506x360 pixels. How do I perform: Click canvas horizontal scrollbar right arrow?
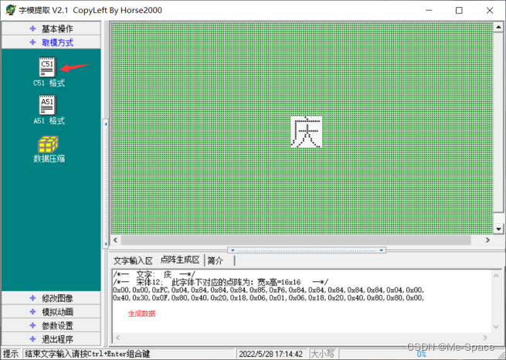tap(488, 239)
